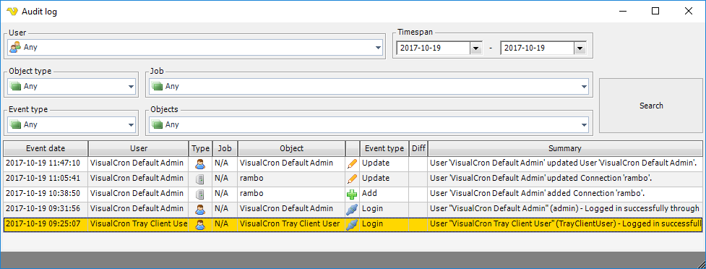
Task: Click the end date text field
Action: point(537,48)
